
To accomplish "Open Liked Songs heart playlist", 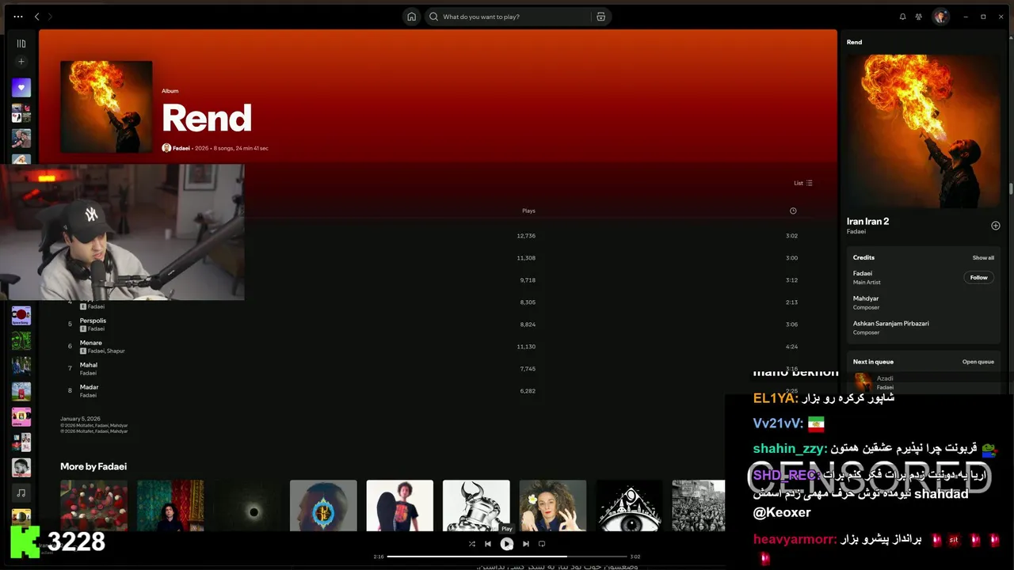I will click(x=21, y=88).
